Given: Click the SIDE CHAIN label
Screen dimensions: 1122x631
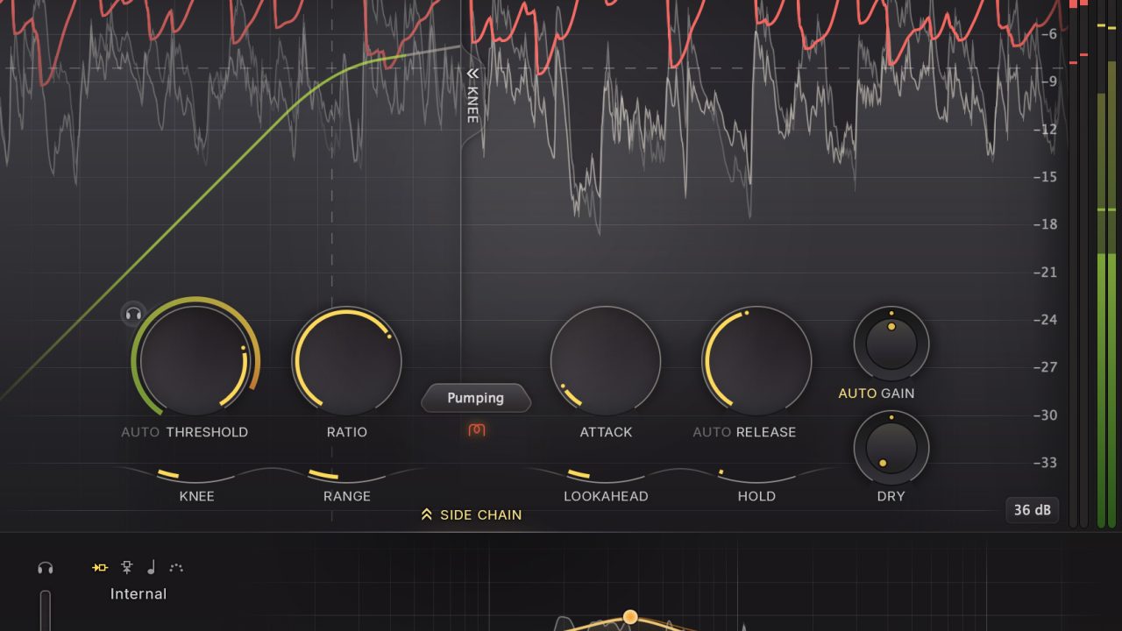Looking at the screenshot, I should (479, 515).
